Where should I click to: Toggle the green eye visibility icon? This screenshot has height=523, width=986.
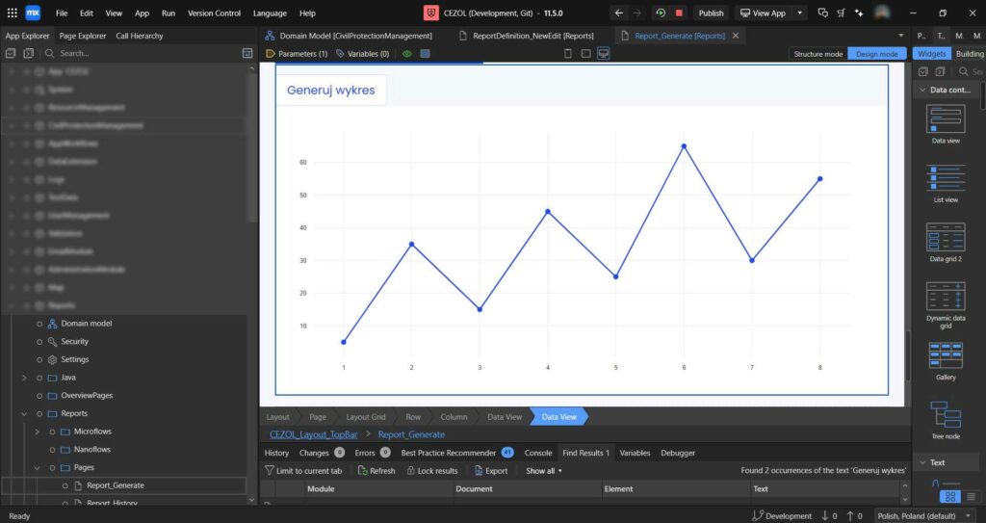407,54
